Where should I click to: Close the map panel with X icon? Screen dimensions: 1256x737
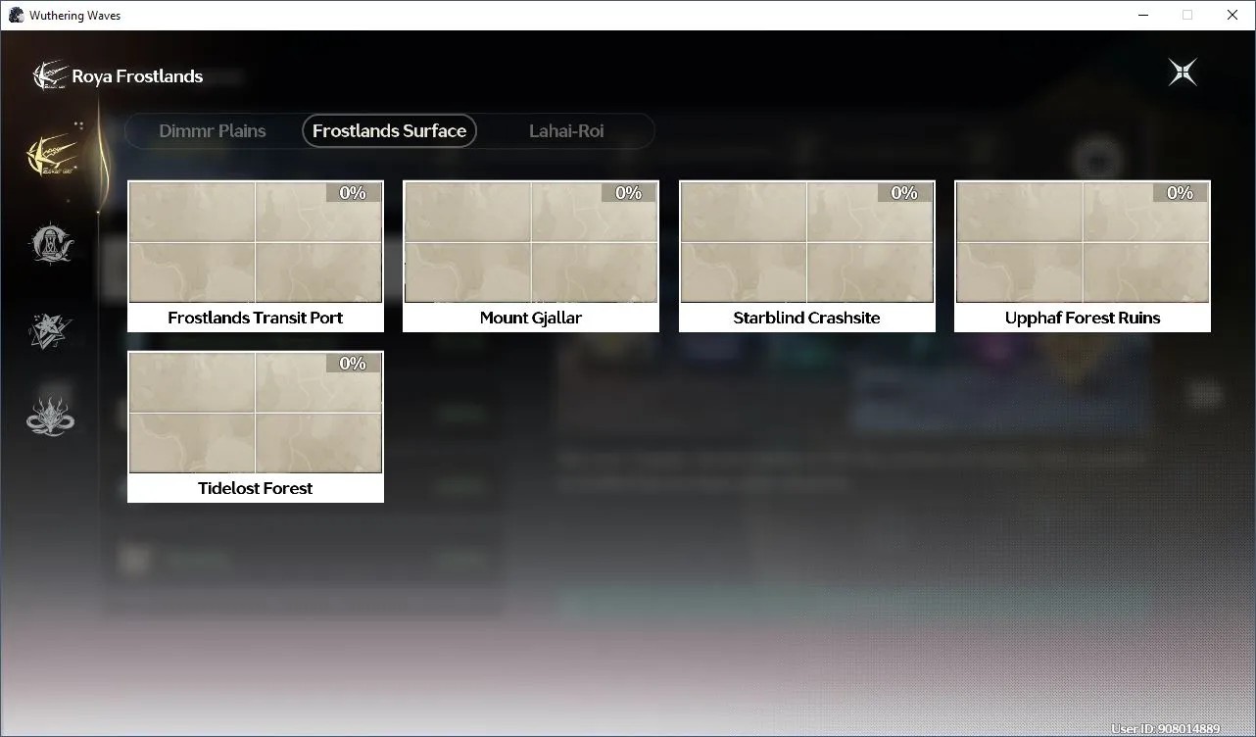tap(1183, 73)
